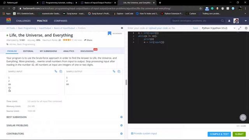Viewport: 249px width, 140px height.
Task: Click inside the code editor area
Action: (x=188, y=77)
